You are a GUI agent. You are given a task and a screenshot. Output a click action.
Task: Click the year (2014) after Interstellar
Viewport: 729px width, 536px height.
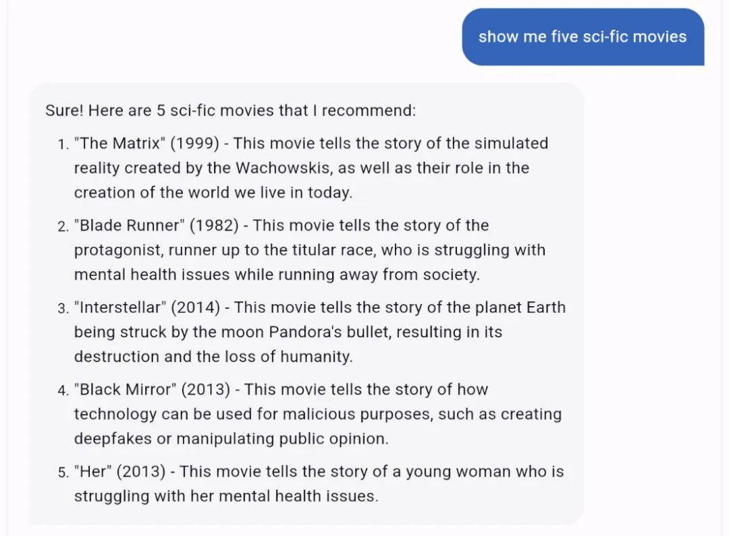tap(196, 307)
